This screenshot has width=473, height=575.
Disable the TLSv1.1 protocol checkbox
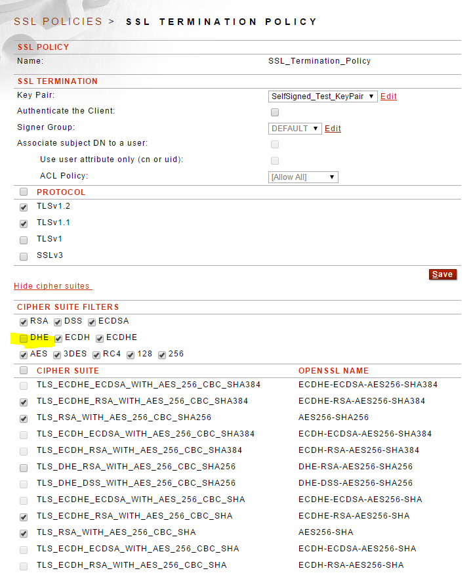24,223
